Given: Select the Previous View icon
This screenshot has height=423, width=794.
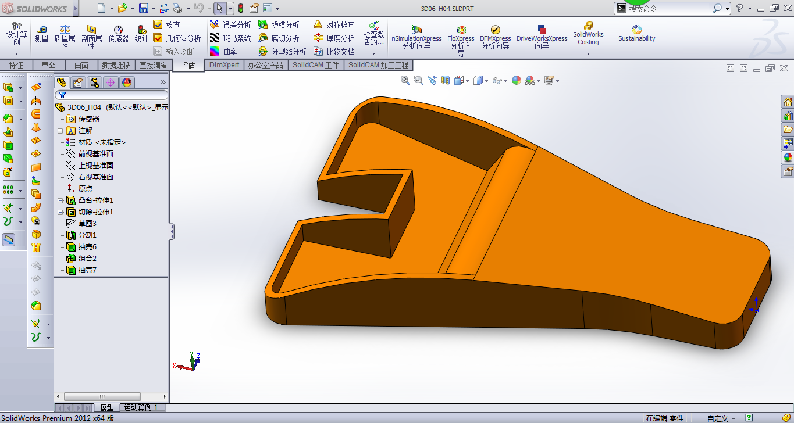Looking at the screenshot, I should pos(432,81).
